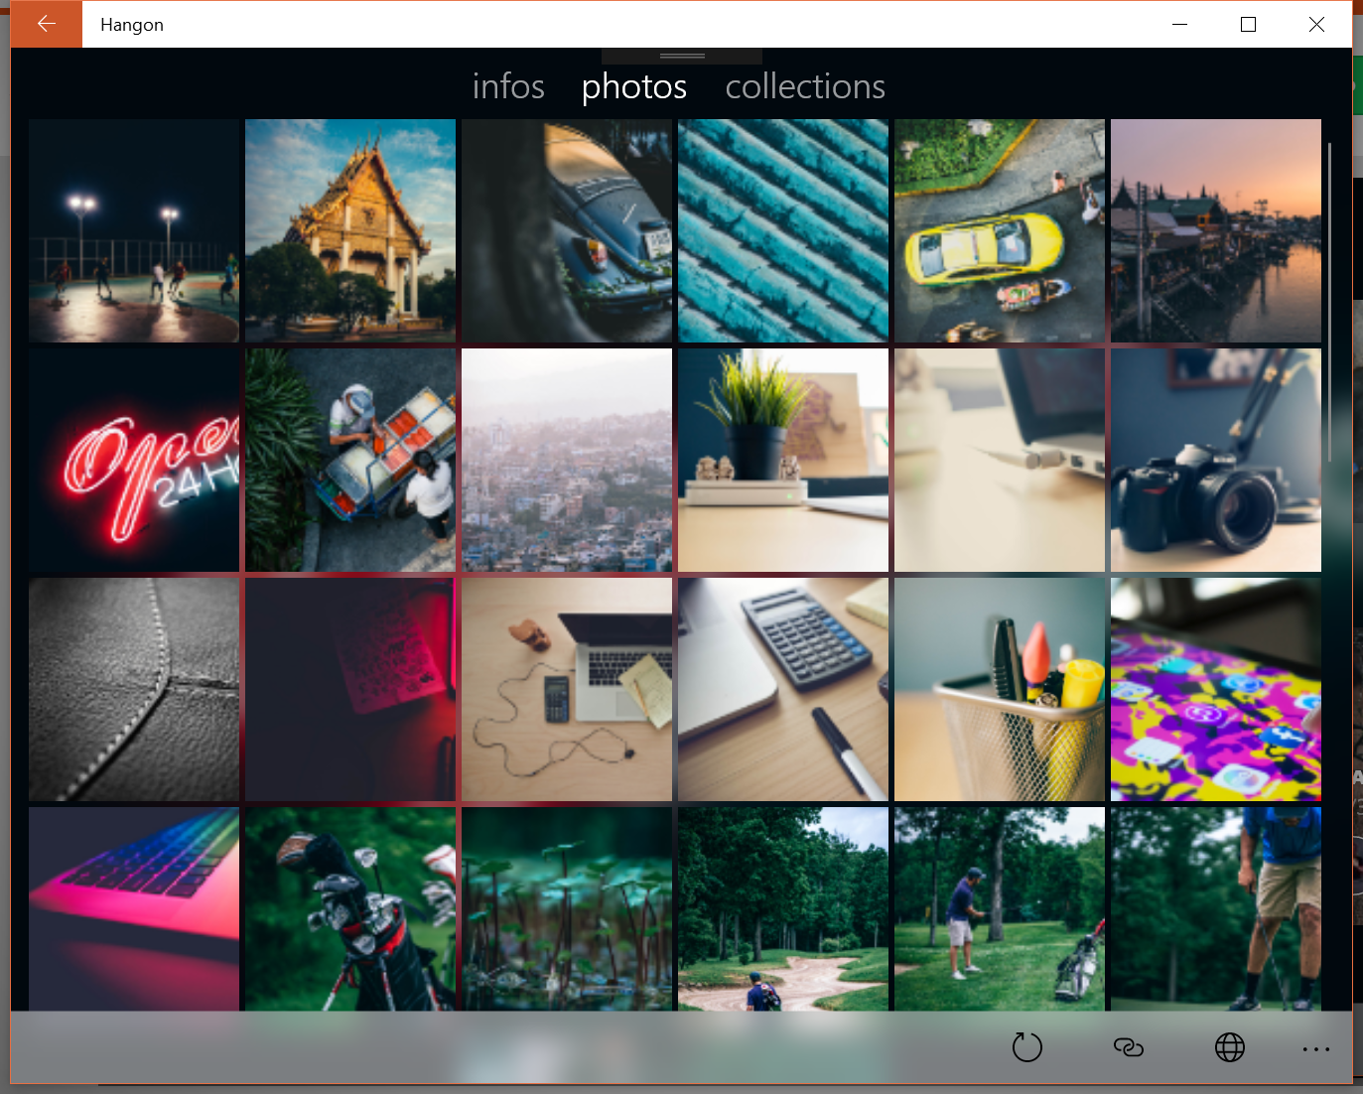Open the golf clubs bag photo

pos(350,908)
